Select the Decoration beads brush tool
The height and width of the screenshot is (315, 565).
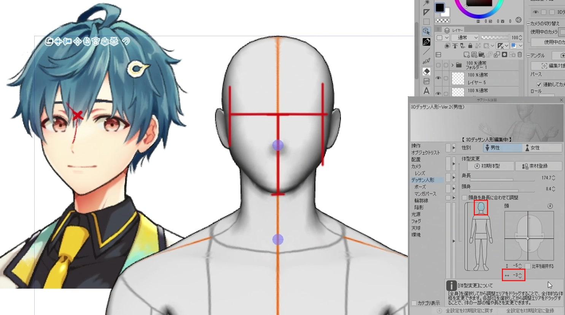427,61
